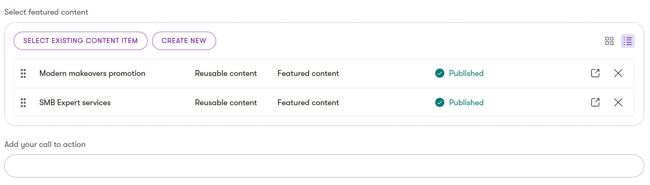Click Published status icon on Modern makeovers row
The width and height of the screenshot is (650, 185).
(x=439, y=73)
